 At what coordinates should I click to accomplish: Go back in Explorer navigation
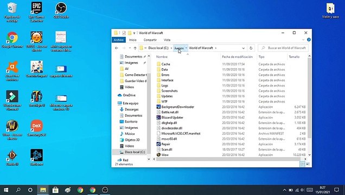(117, 48)
